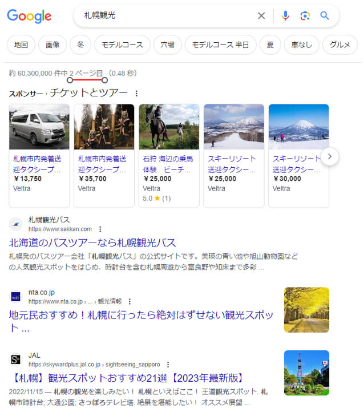Click the JAL site name text
The width and height of the screenshot is (364, 408).
34,356
